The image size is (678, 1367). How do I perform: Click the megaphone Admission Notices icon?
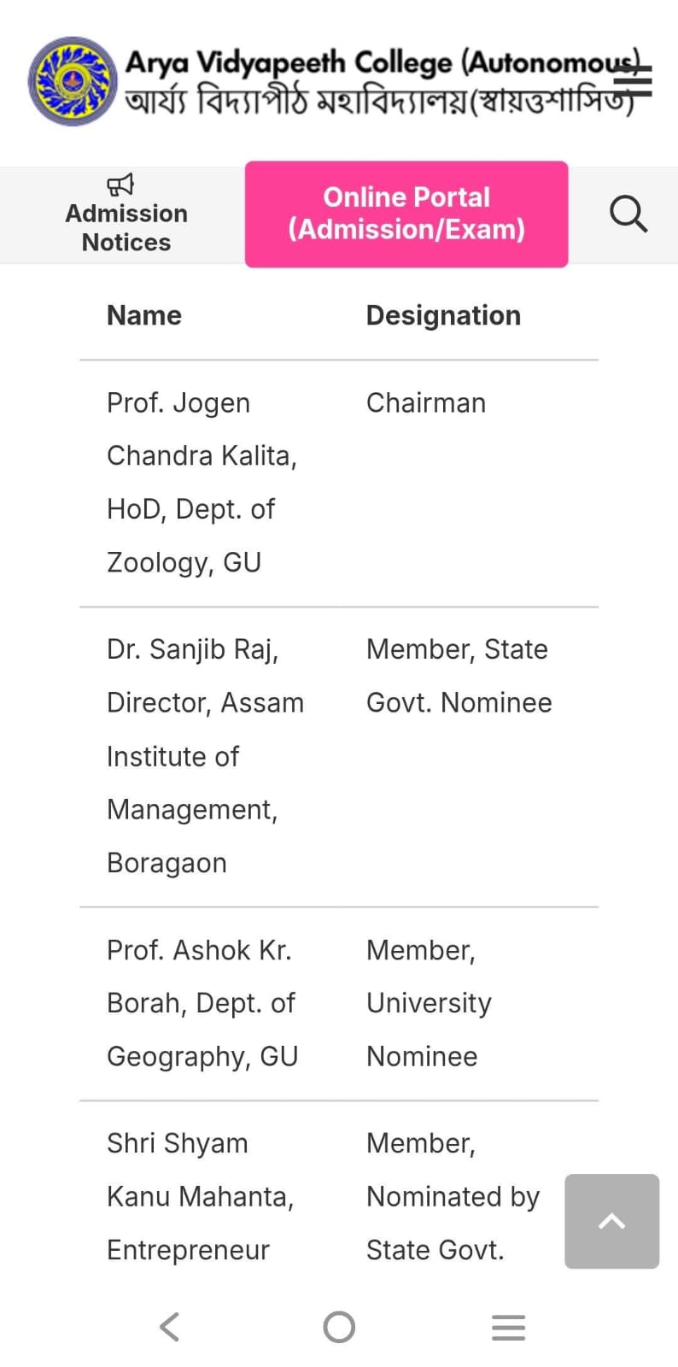pos(120,184)
